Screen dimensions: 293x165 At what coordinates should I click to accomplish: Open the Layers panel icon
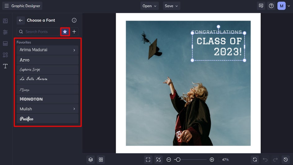coord(91,160)
